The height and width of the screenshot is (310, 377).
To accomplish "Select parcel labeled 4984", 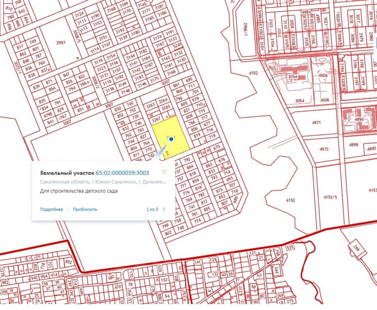I will tap(306, 12).
